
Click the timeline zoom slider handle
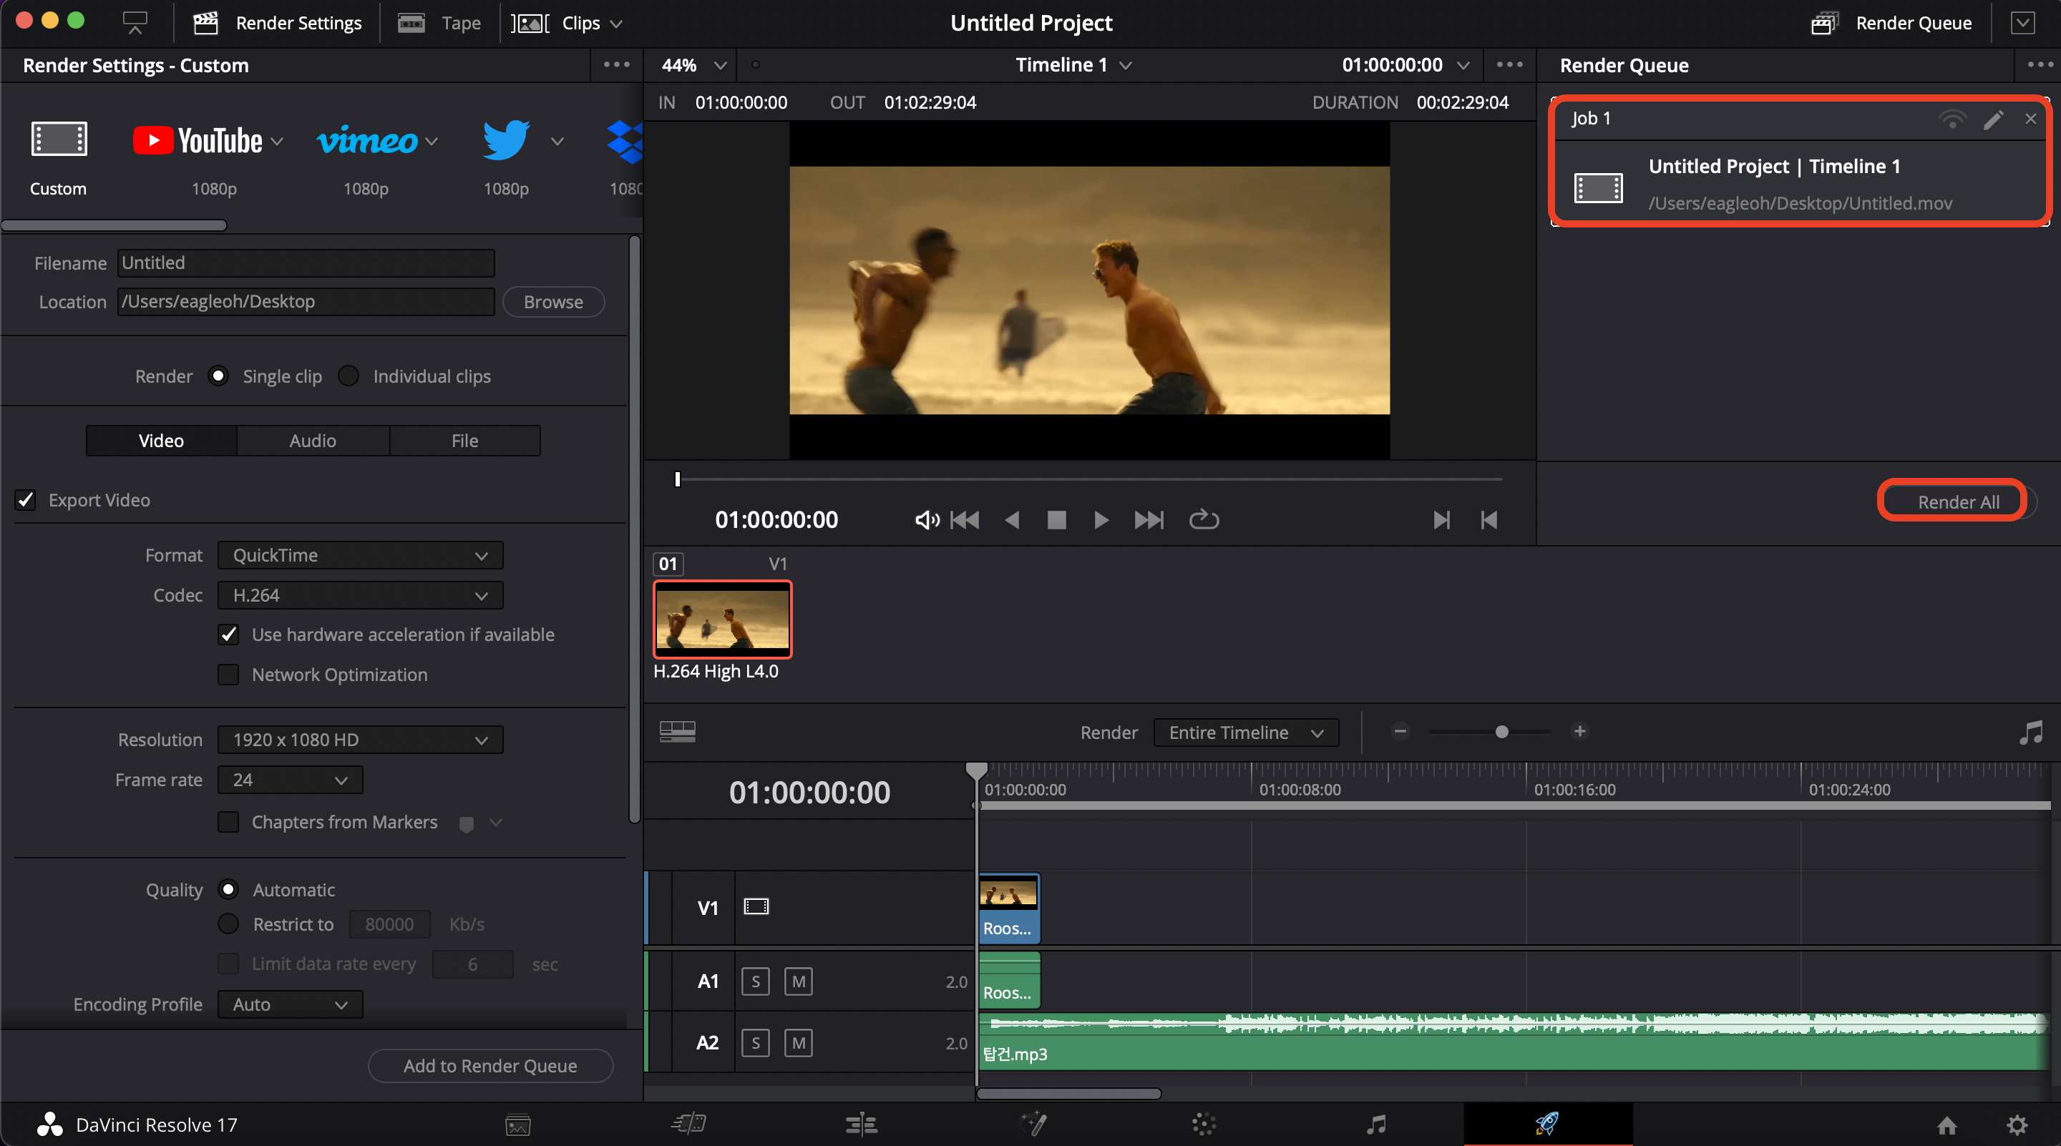[x=1502, y=732]
